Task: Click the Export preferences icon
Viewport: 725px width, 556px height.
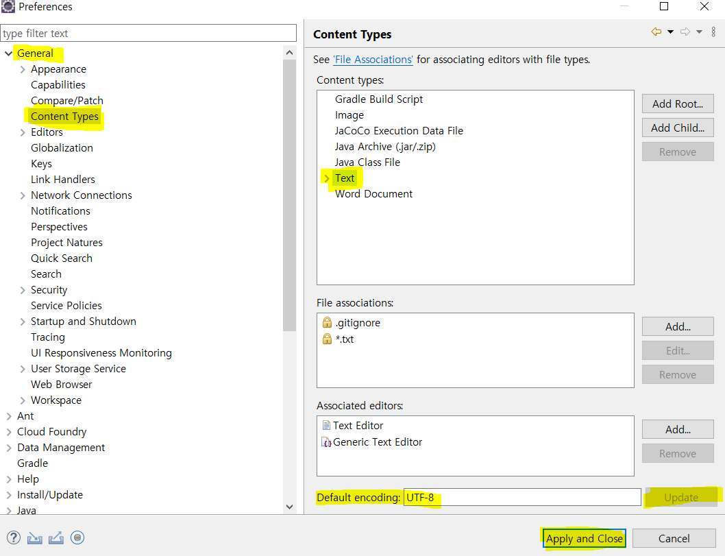Action: pyautogui.click(x=56, y=538)
